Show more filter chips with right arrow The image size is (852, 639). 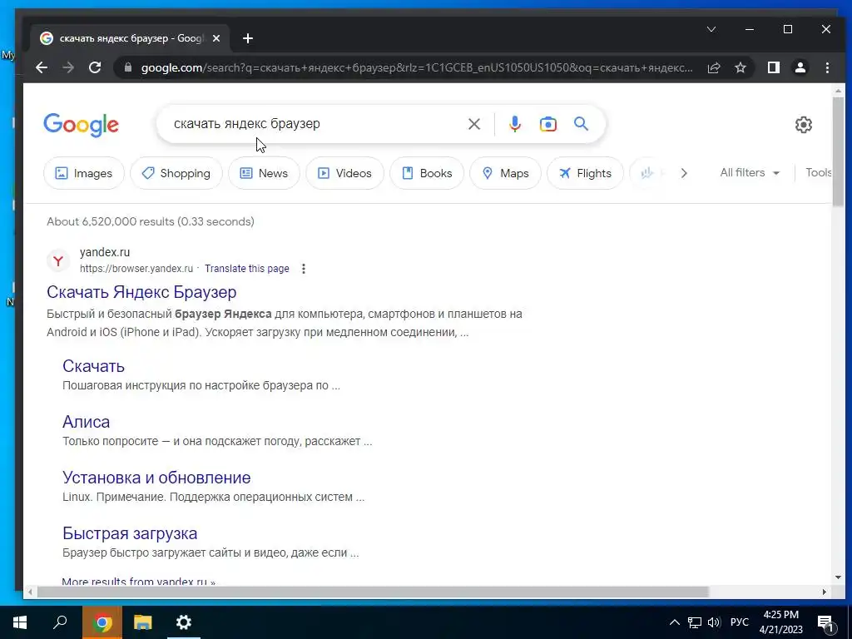[684, 173]
